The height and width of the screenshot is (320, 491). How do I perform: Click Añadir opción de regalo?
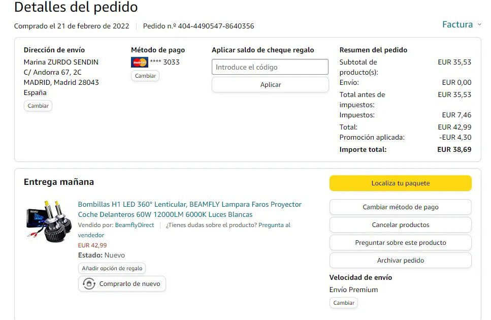[x=112, y=268]
